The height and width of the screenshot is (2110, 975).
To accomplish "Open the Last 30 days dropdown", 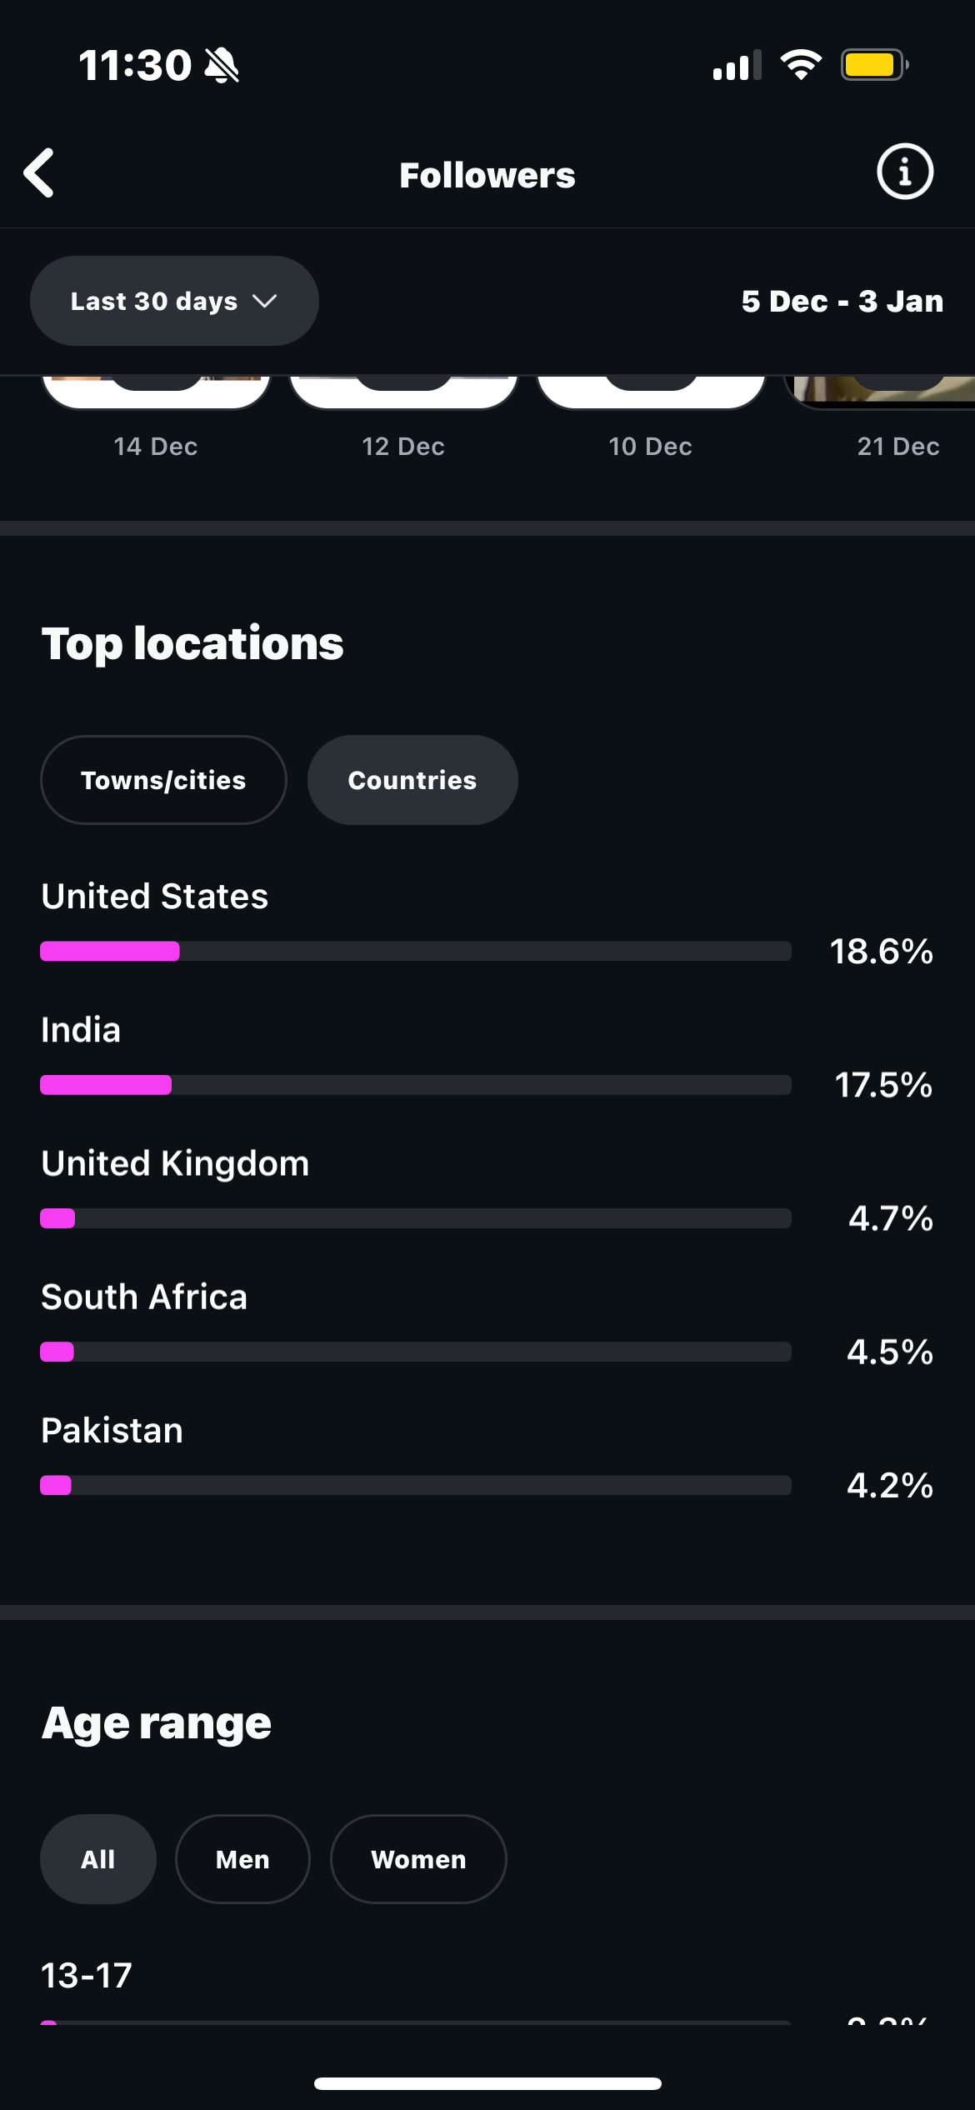I will click(x=174, y=301).
